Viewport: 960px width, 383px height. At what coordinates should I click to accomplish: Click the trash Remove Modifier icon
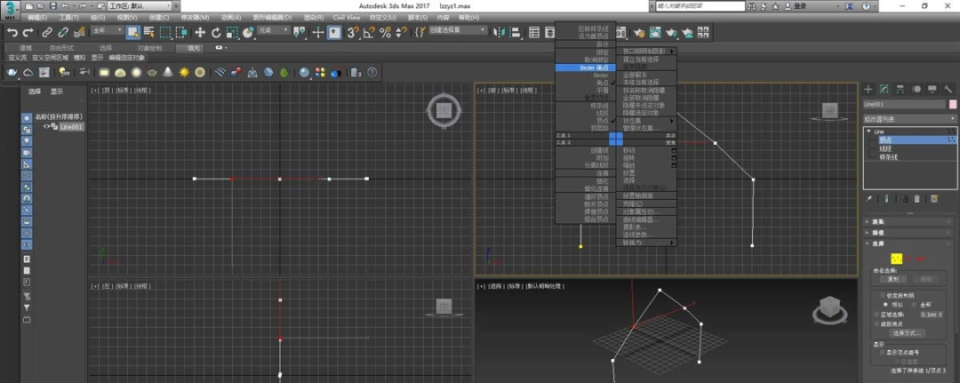click(x=916, y=198)
